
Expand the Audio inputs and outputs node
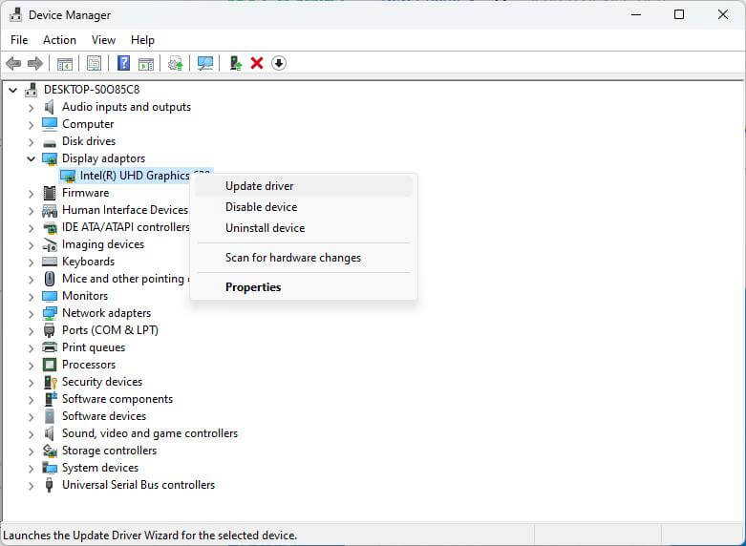pyautogui.click(x=31, y=107)
